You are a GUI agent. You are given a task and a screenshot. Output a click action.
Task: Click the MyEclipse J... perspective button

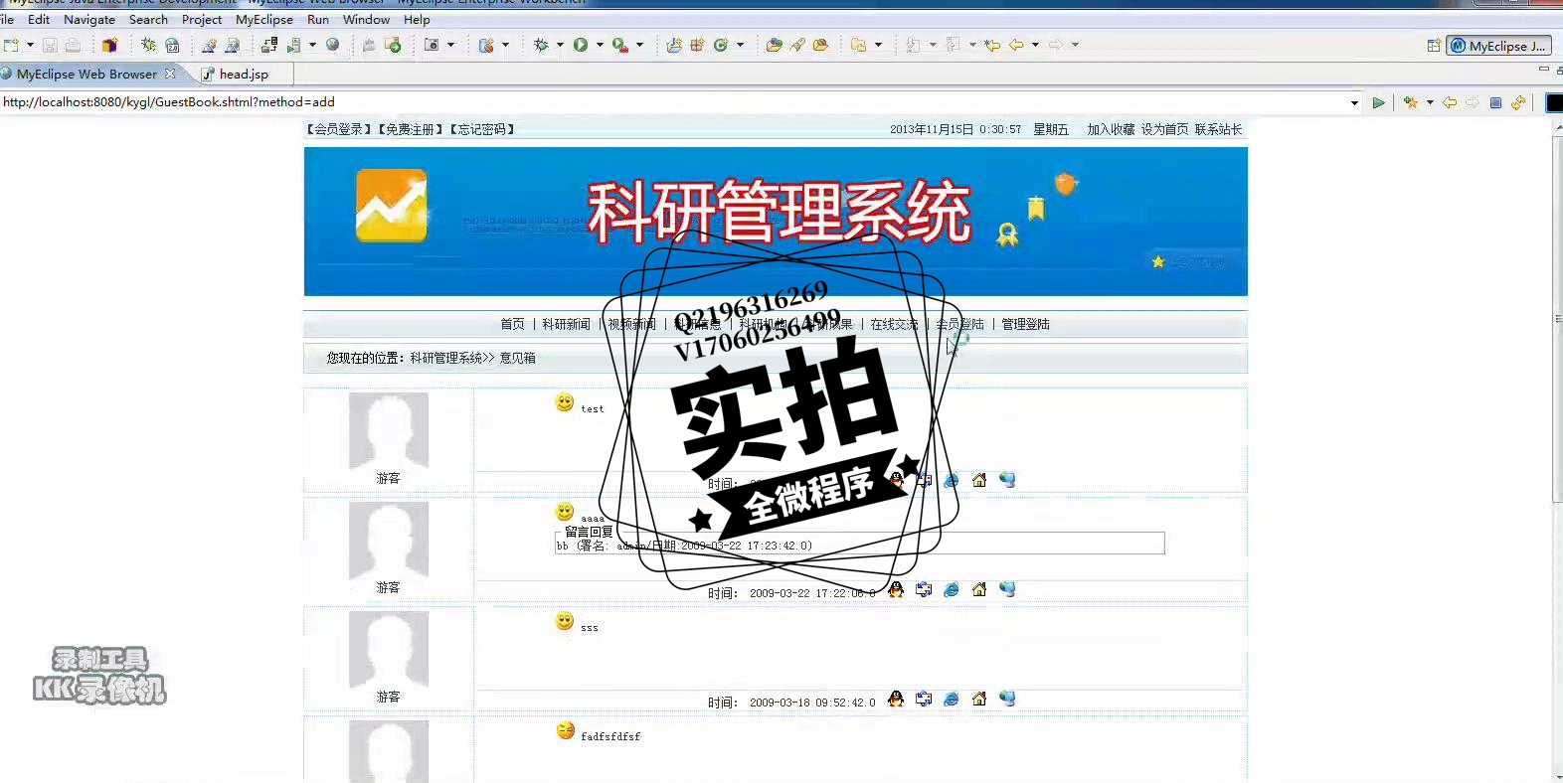click(1498, 46)
